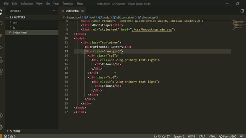Click Ln 13, Col 27 in status bar
This screenshot has width=246, height=138.
tap(162, 136)
